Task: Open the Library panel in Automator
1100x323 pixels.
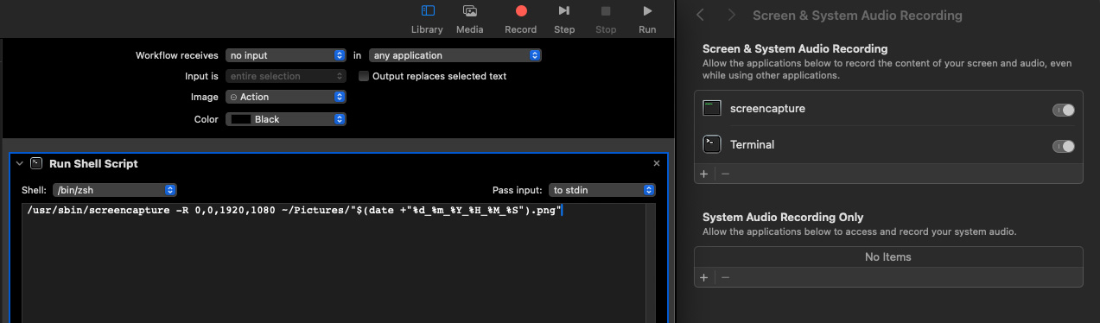Action: [x=427, y=19]
